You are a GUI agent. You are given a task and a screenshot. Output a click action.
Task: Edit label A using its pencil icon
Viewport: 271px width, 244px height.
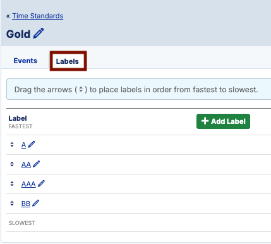(x=32, y=144)
